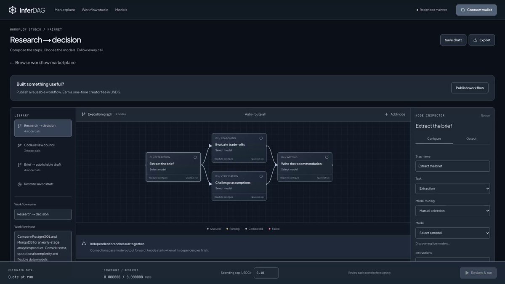
Task: Switch to the Configure tab
Action: (x=434, y=139)
